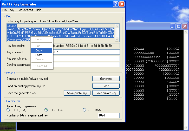Click the Key comment input field
Image resolution: width=189 pixels, height=131 pixels.
coord(86,52)
